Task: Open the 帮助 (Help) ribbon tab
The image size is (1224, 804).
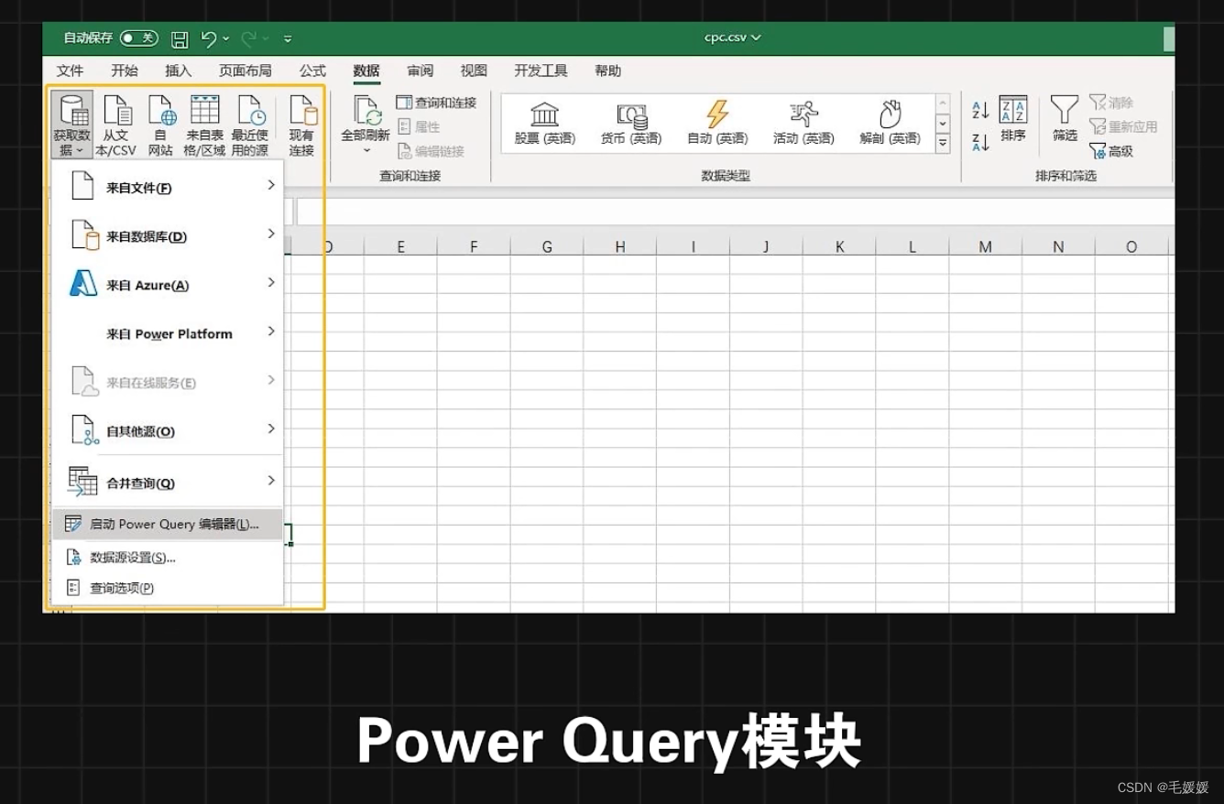Action: pos(607,71)
